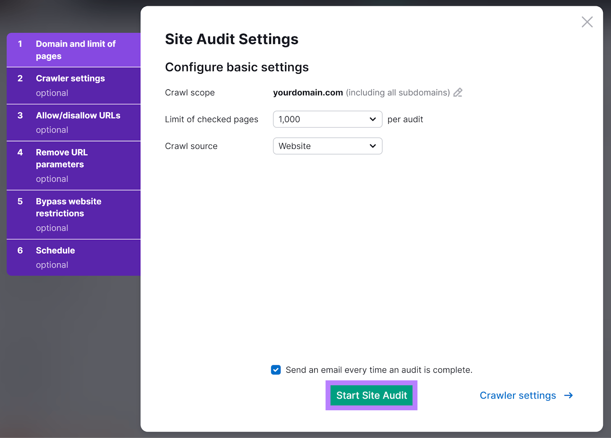Click the pencil icon to edit crawl scope

tap(458, 92)
